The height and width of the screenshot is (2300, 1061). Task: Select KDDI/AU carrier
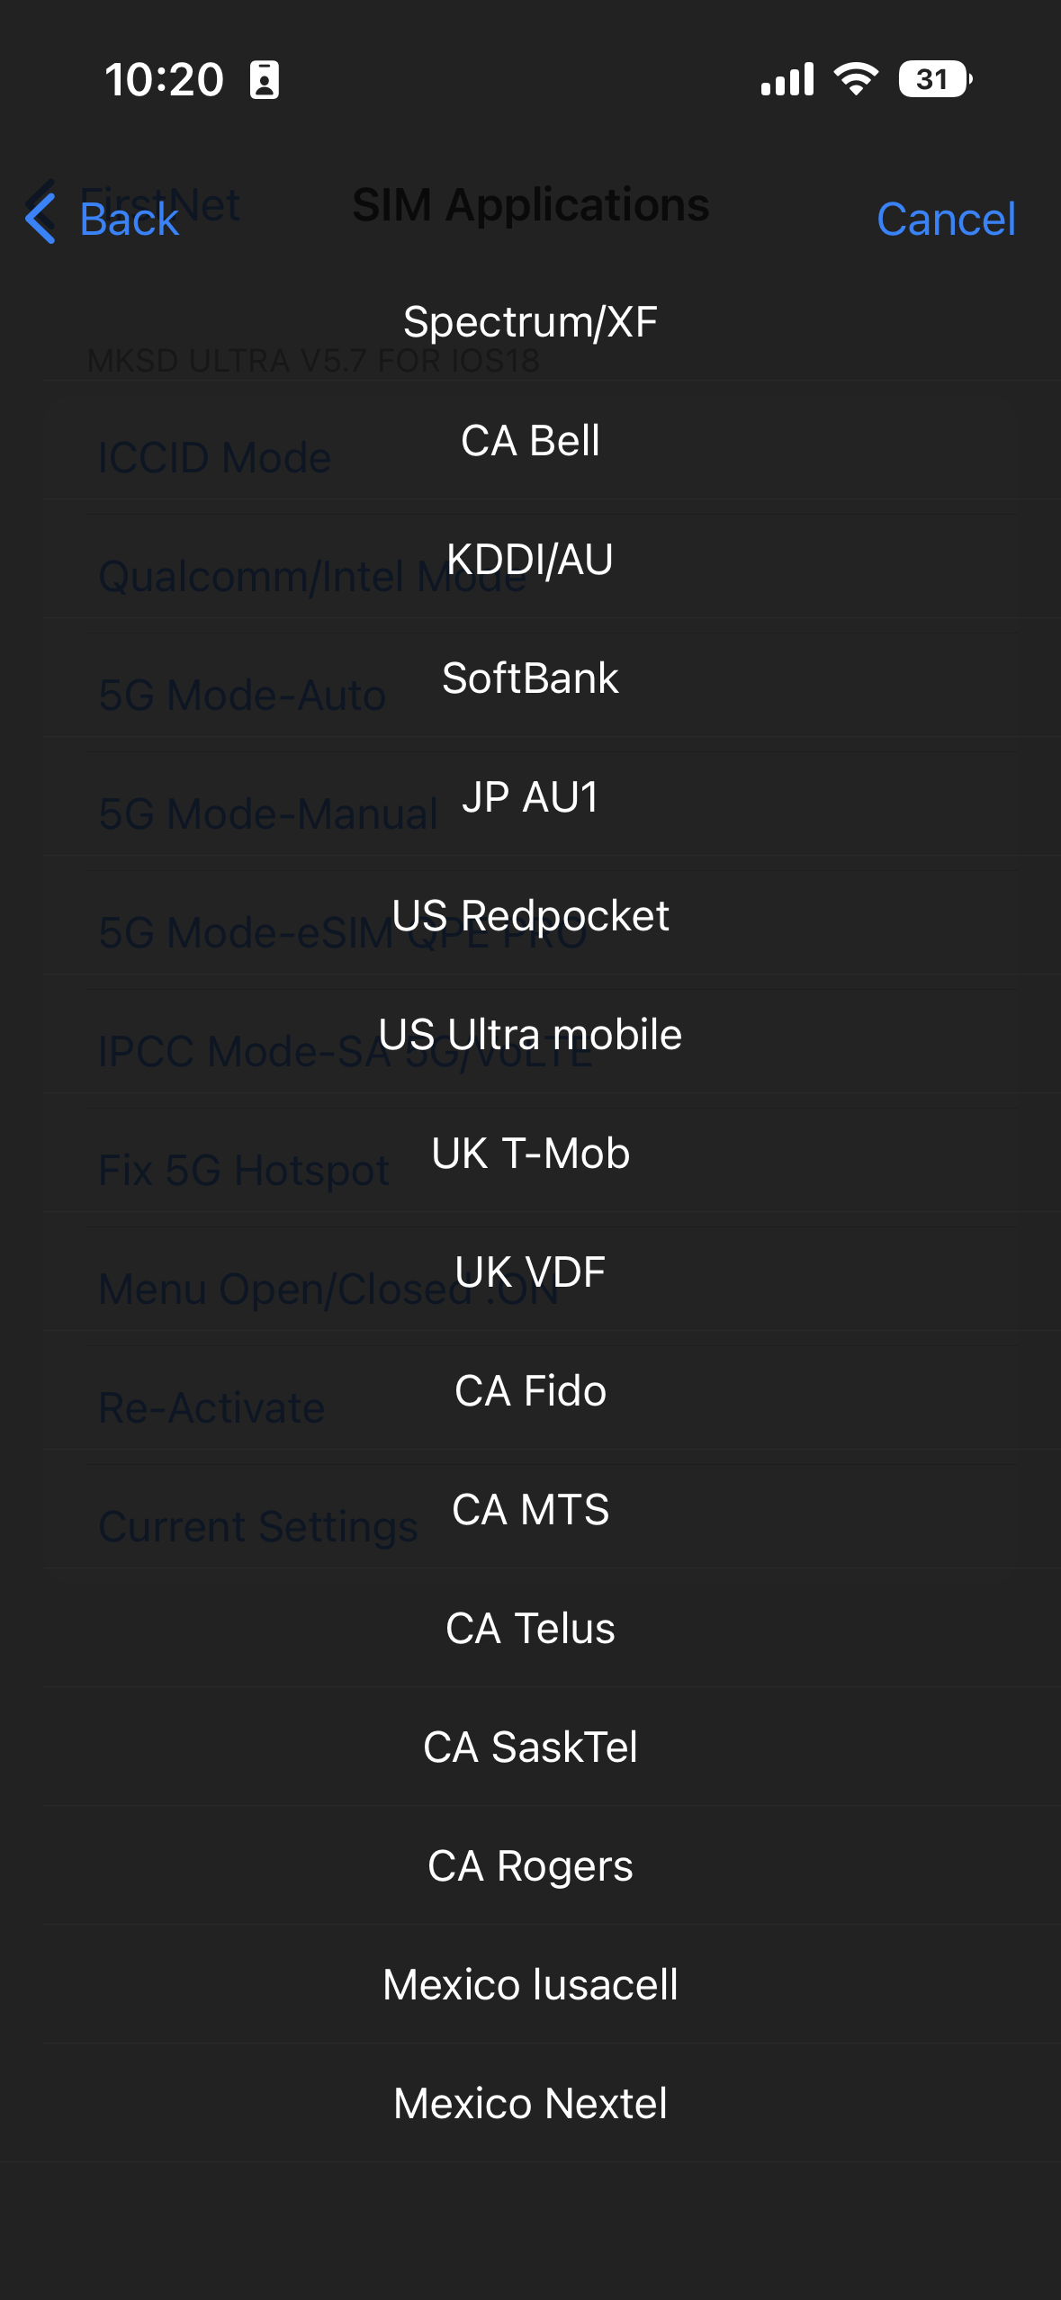pyautogui.click(x=530, y=560)
